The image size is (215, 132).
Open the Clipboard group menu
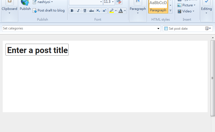click(9, 10)
